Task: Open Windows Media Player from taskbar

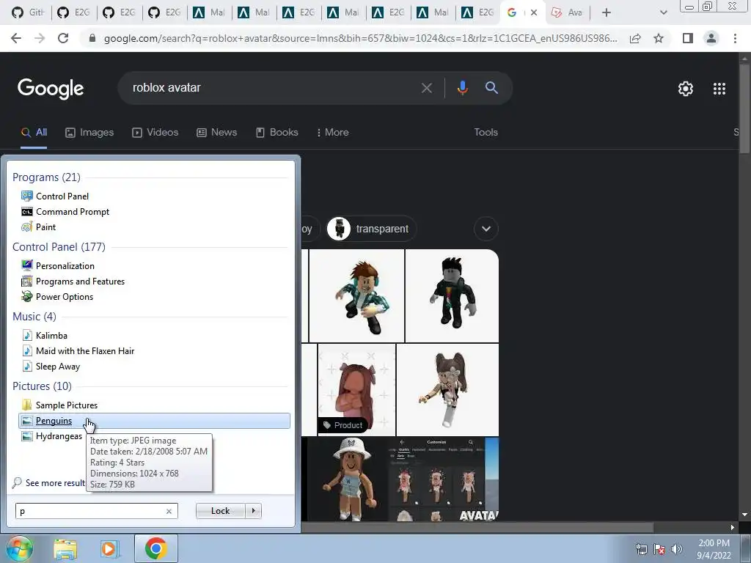Action: pyautogui.click(x=110, y=549)
